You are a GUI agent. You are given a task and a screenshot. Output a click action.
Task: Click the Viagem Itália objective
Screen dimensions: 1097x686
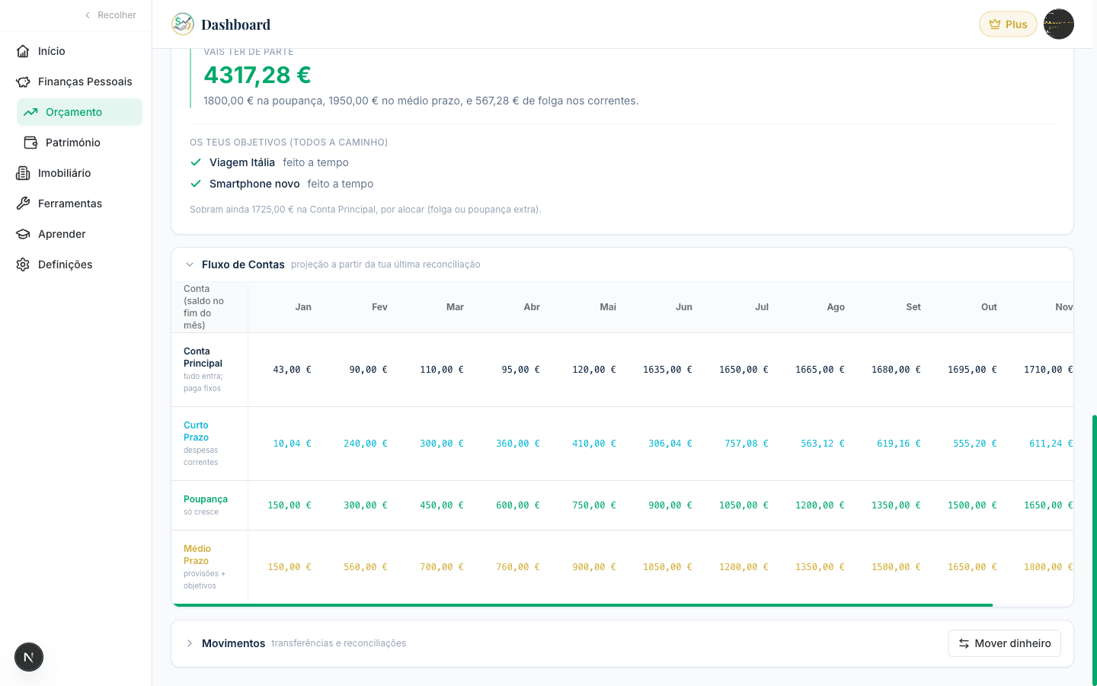click(242, 162)
